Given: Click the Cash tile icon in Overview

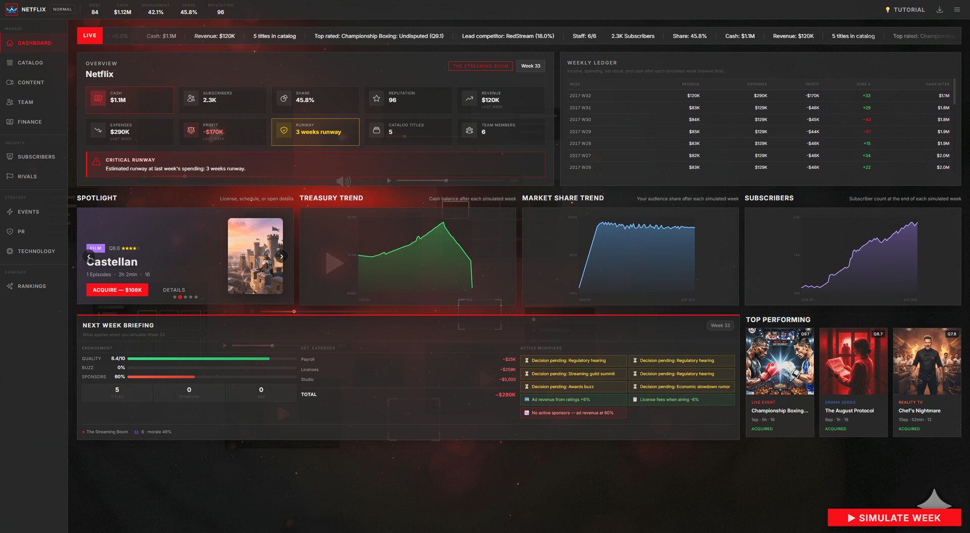Looking at the screenshot, I should pyautogui.click(x=99, y=99).
